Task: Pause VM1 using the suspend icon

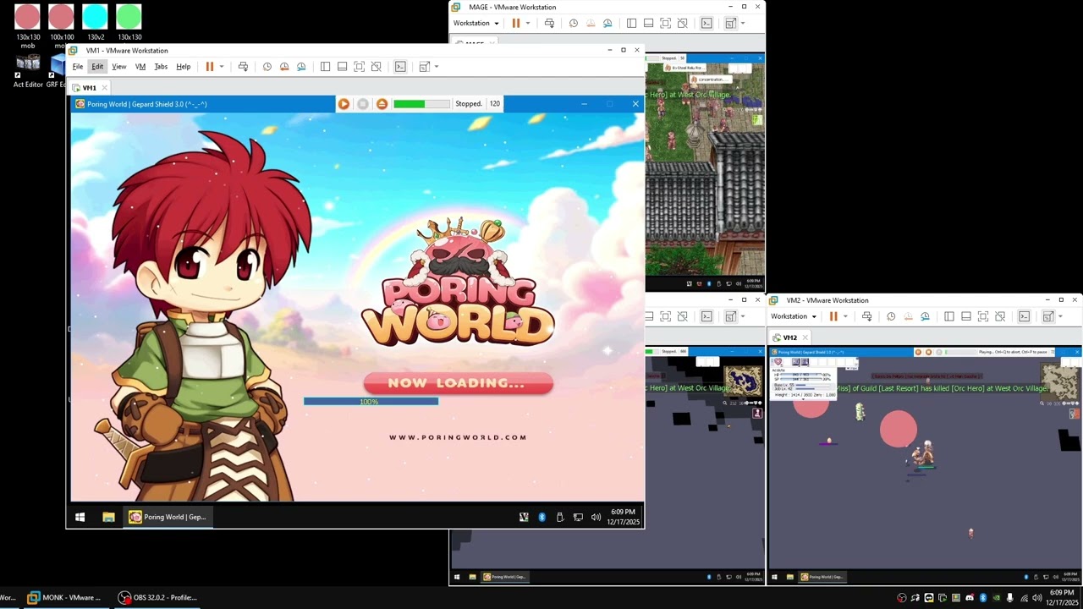Action: [x=209, y=67]
